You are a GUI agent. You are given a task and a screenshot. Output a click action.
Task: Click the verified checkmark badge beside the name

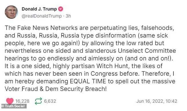(61, 9)
